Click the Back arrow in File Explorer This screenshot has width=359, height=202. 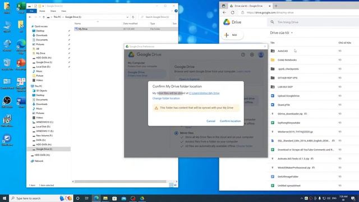coord(30,17)
